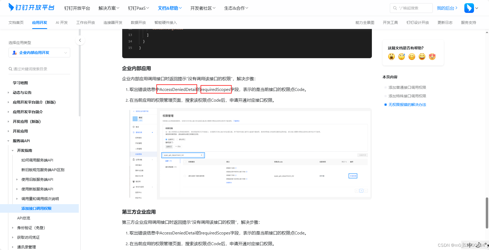Rate doc with the screaming face emoji
489x250 pixels.
(391, 57)
